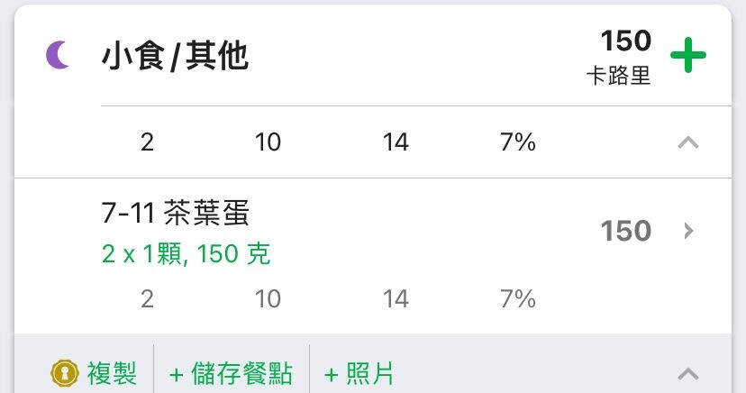Screen dimensions: 746x393
Task: Click the 小食/其他 meal header
Action: click(x=175, y=56)
